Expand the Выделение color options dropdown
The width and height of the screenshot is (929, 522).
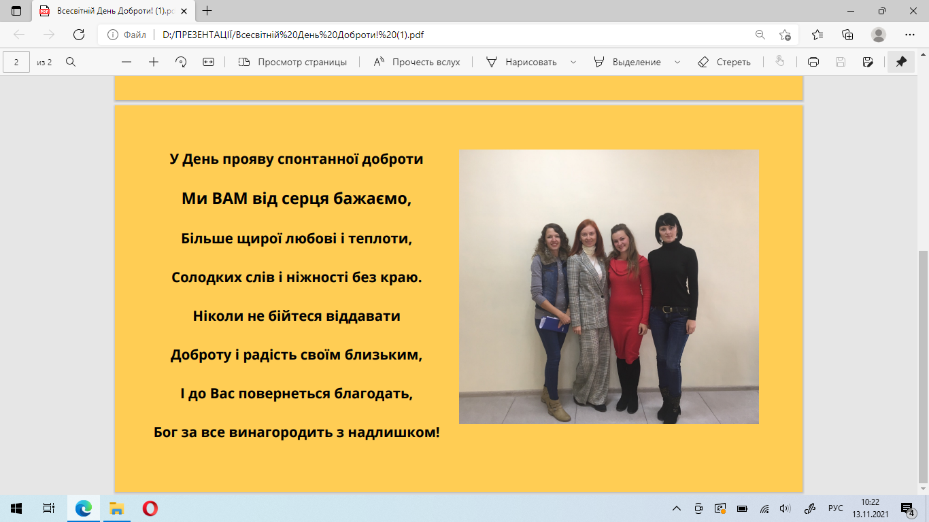(x=677, y=62)
